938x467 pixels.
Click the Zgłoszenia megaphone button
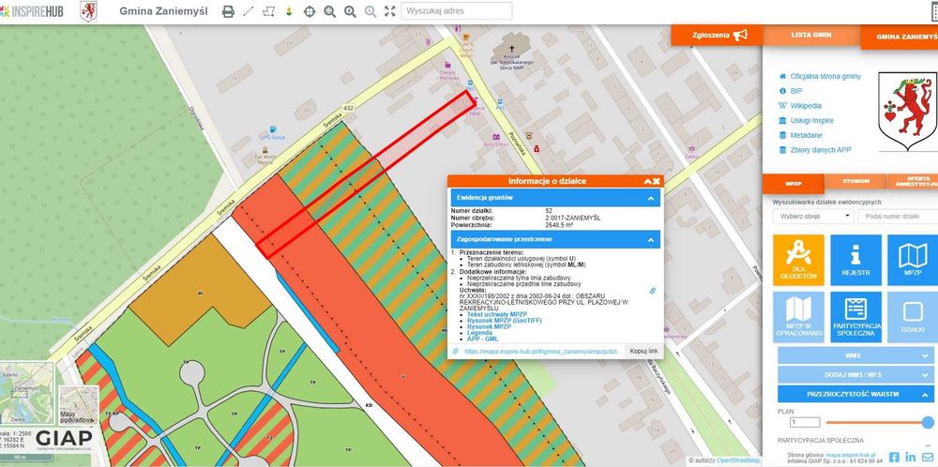pos(717,35)
